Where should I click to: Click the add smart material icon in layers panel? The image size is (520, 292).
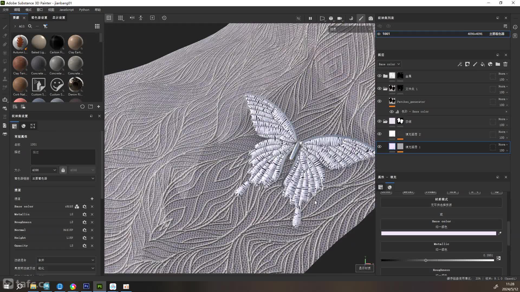pos(490,64)
